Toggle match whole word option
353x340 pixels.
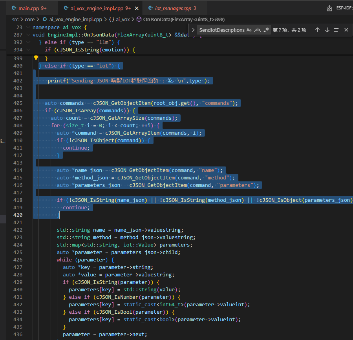pos(258,30)
